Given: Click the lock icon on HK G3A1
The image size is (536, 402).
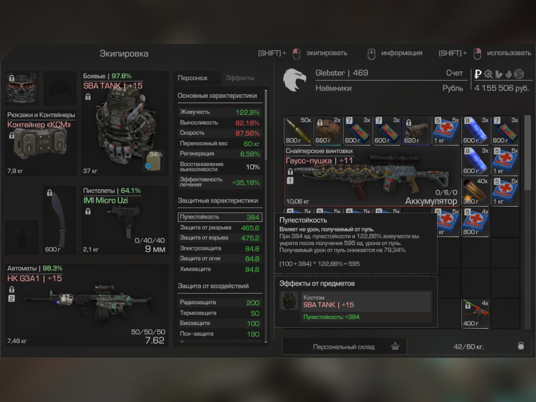Looking at the screenshot, I should (x=12, y=289).
